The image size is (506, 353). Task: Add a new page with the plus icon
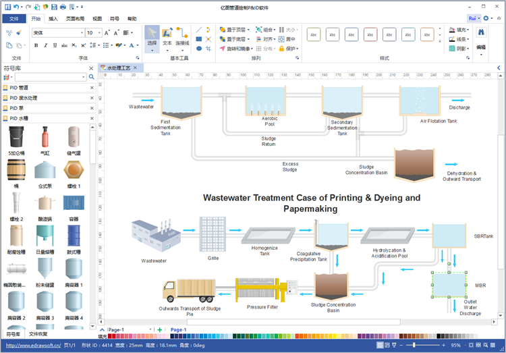click(159, 329)
